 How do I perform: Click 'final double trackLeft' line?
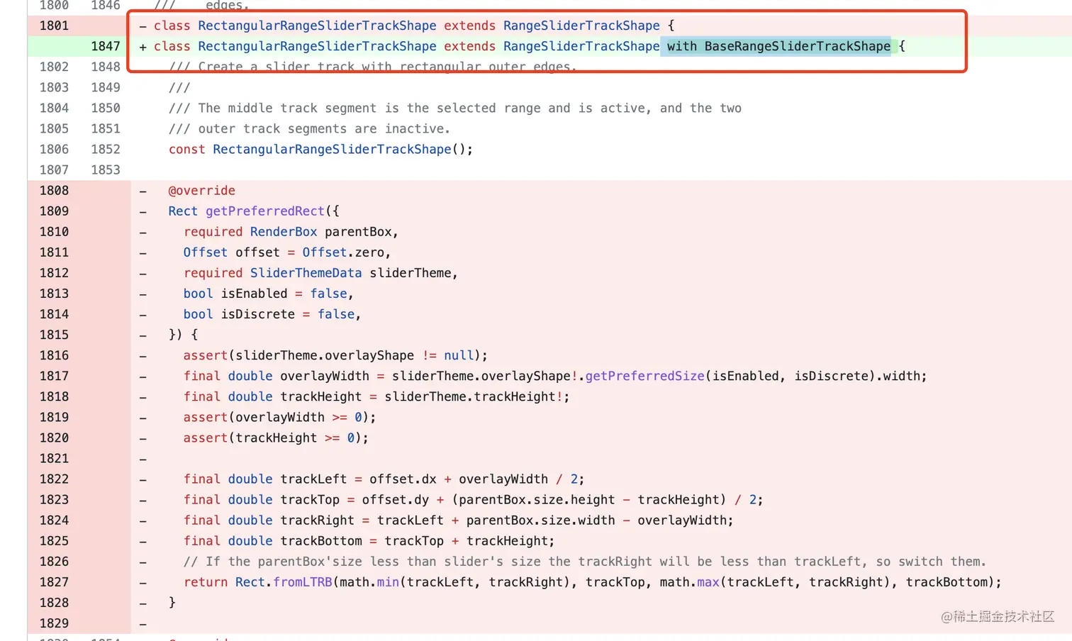384,479
